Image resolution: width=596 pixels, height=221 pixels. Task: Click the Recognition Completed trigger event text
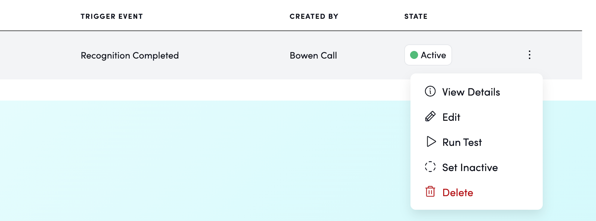[130, 56]
